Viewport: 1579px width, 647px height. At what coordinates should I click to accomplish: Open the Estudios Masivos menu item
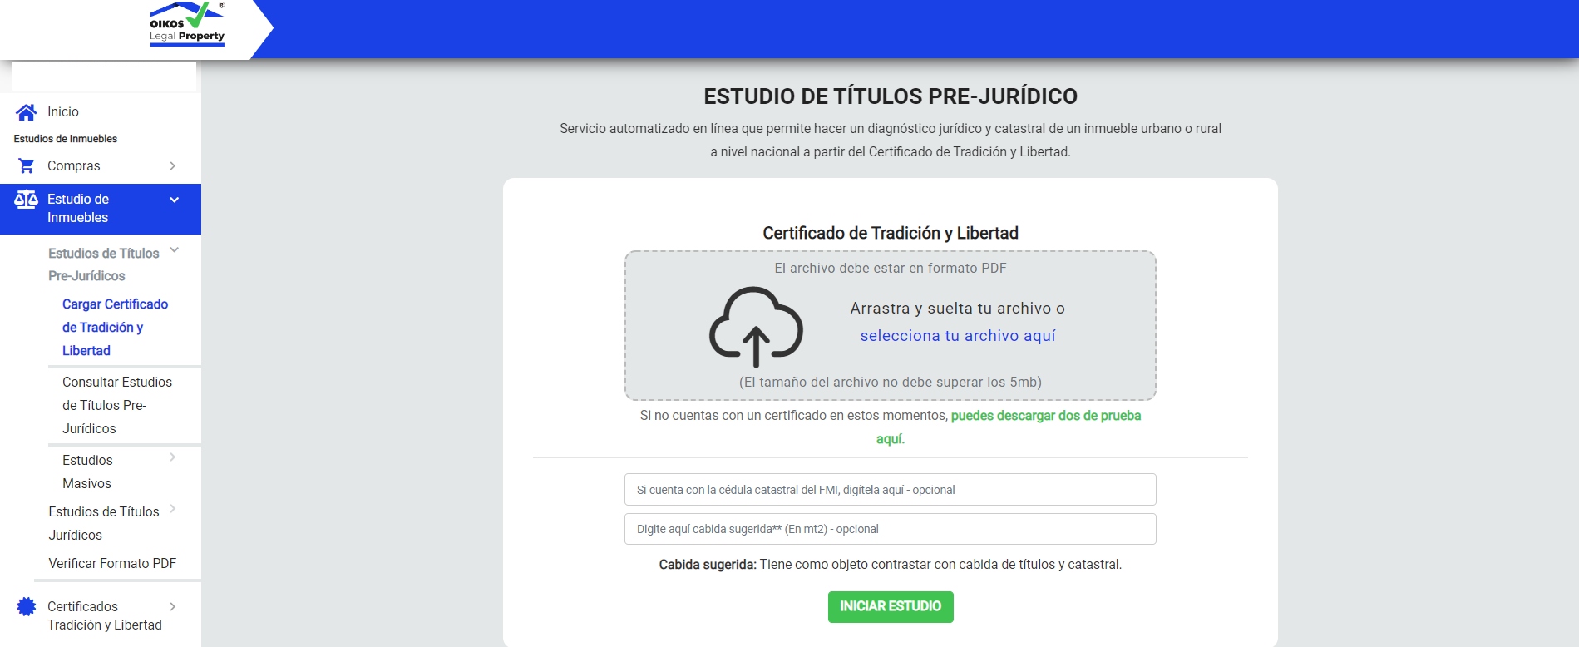87,472
